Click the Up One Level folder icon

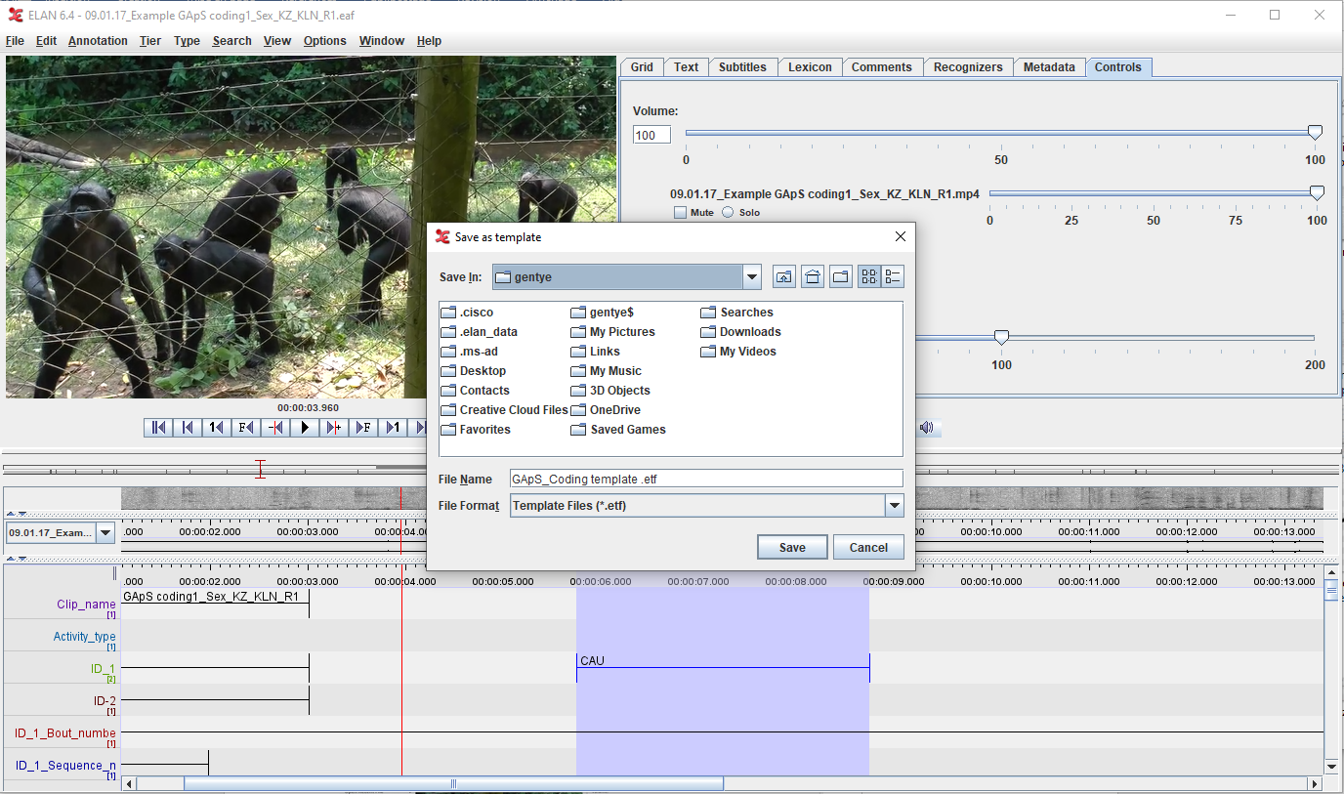[x=783, y=277]
